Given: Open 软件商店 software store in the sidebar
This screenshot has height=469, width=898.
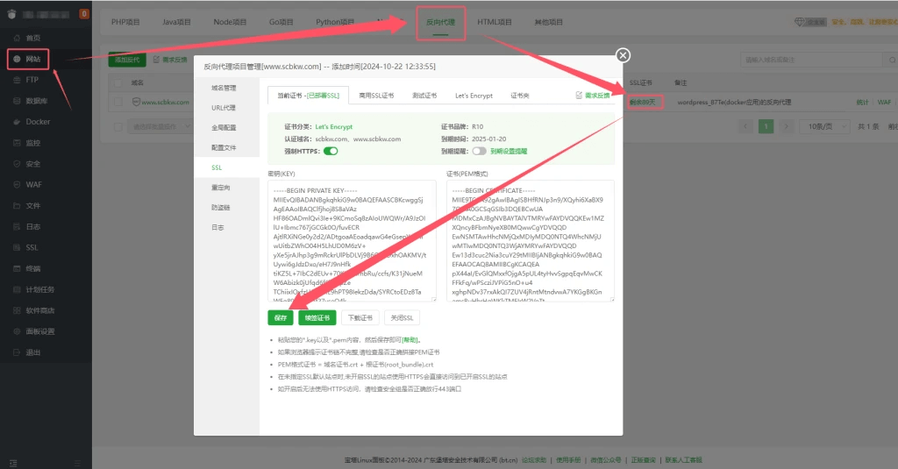Looking at the screenshot, I should click(x=40, y=310).
